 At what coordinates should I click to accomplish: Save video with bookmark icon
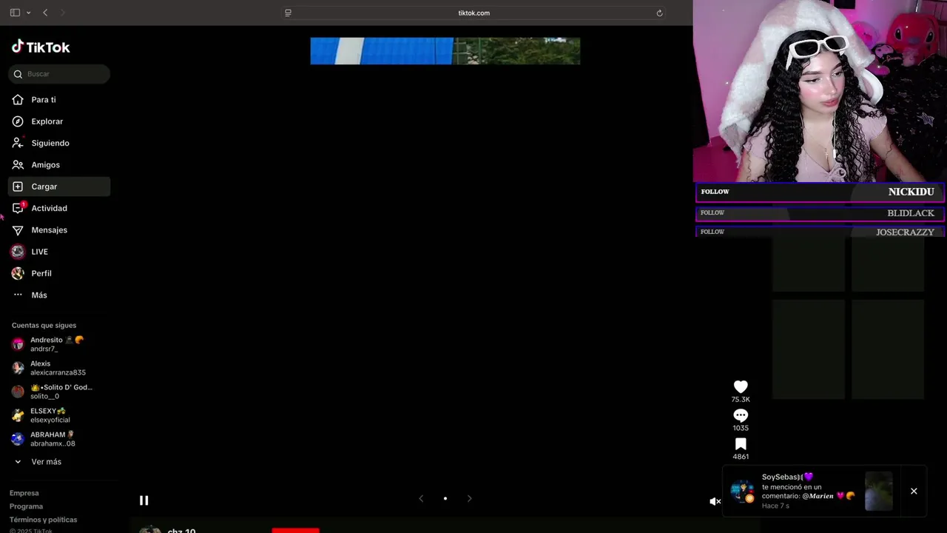(x=741, y=444)
